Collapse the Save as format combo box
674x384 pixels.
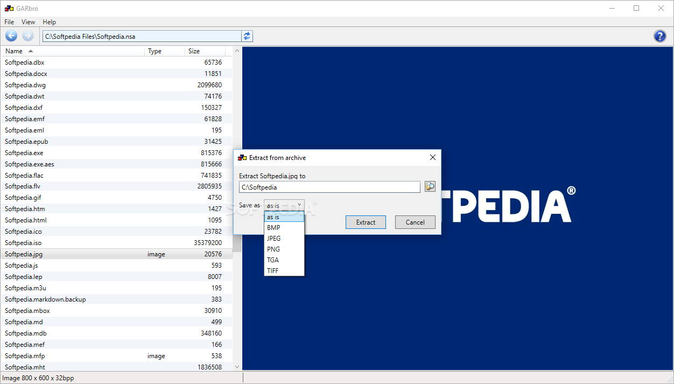click(x=284, y=205)
